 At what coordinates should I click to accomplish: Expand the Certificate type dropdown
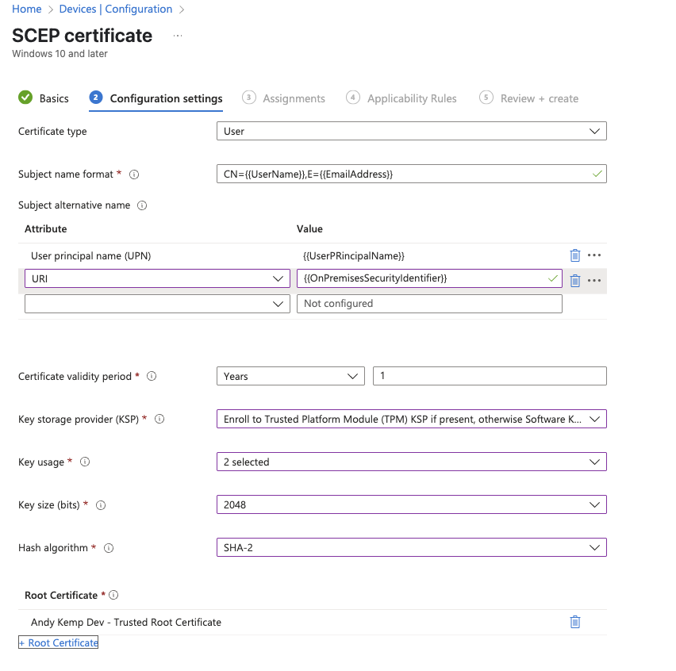click(411, 132)
